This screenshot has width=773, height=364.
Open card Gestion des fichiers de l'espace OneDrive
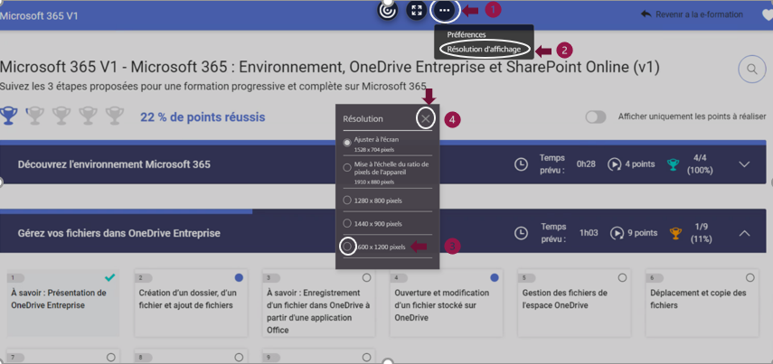(574, 303)
